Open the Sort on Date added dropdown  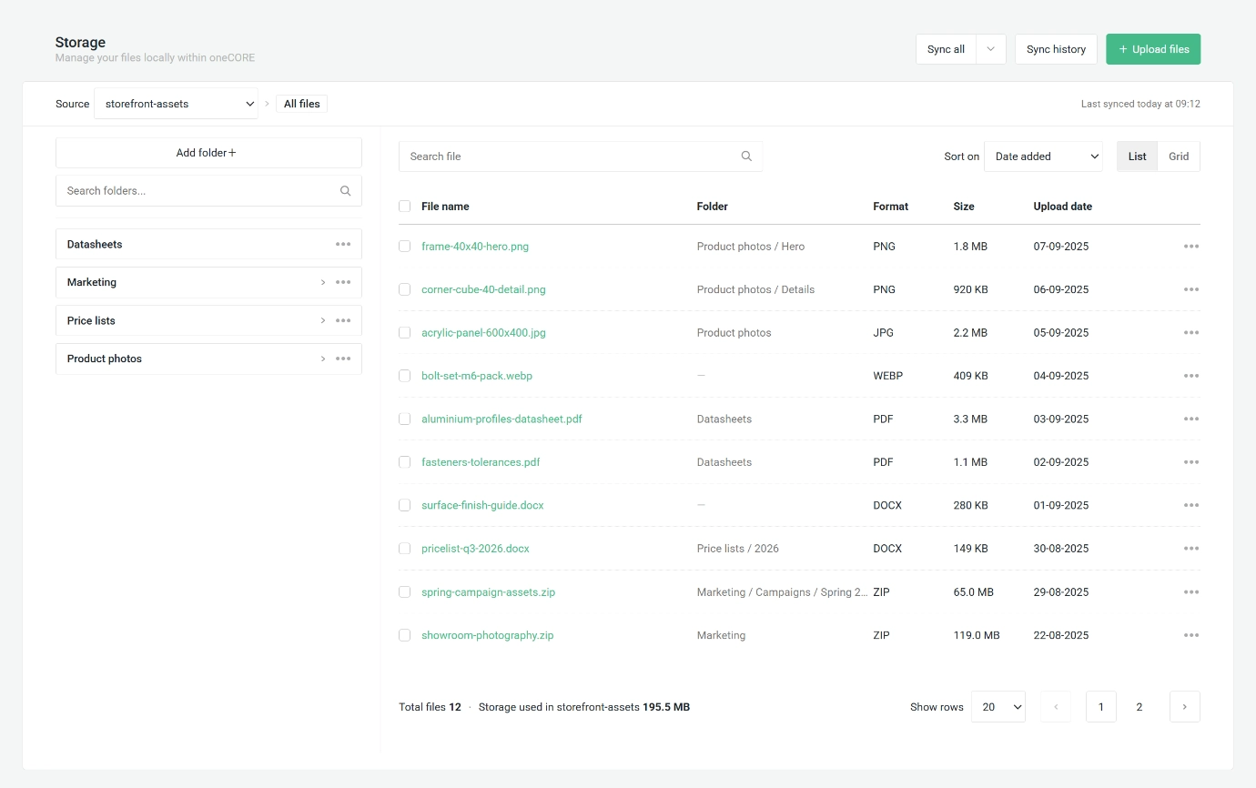tap(1043, 157)
